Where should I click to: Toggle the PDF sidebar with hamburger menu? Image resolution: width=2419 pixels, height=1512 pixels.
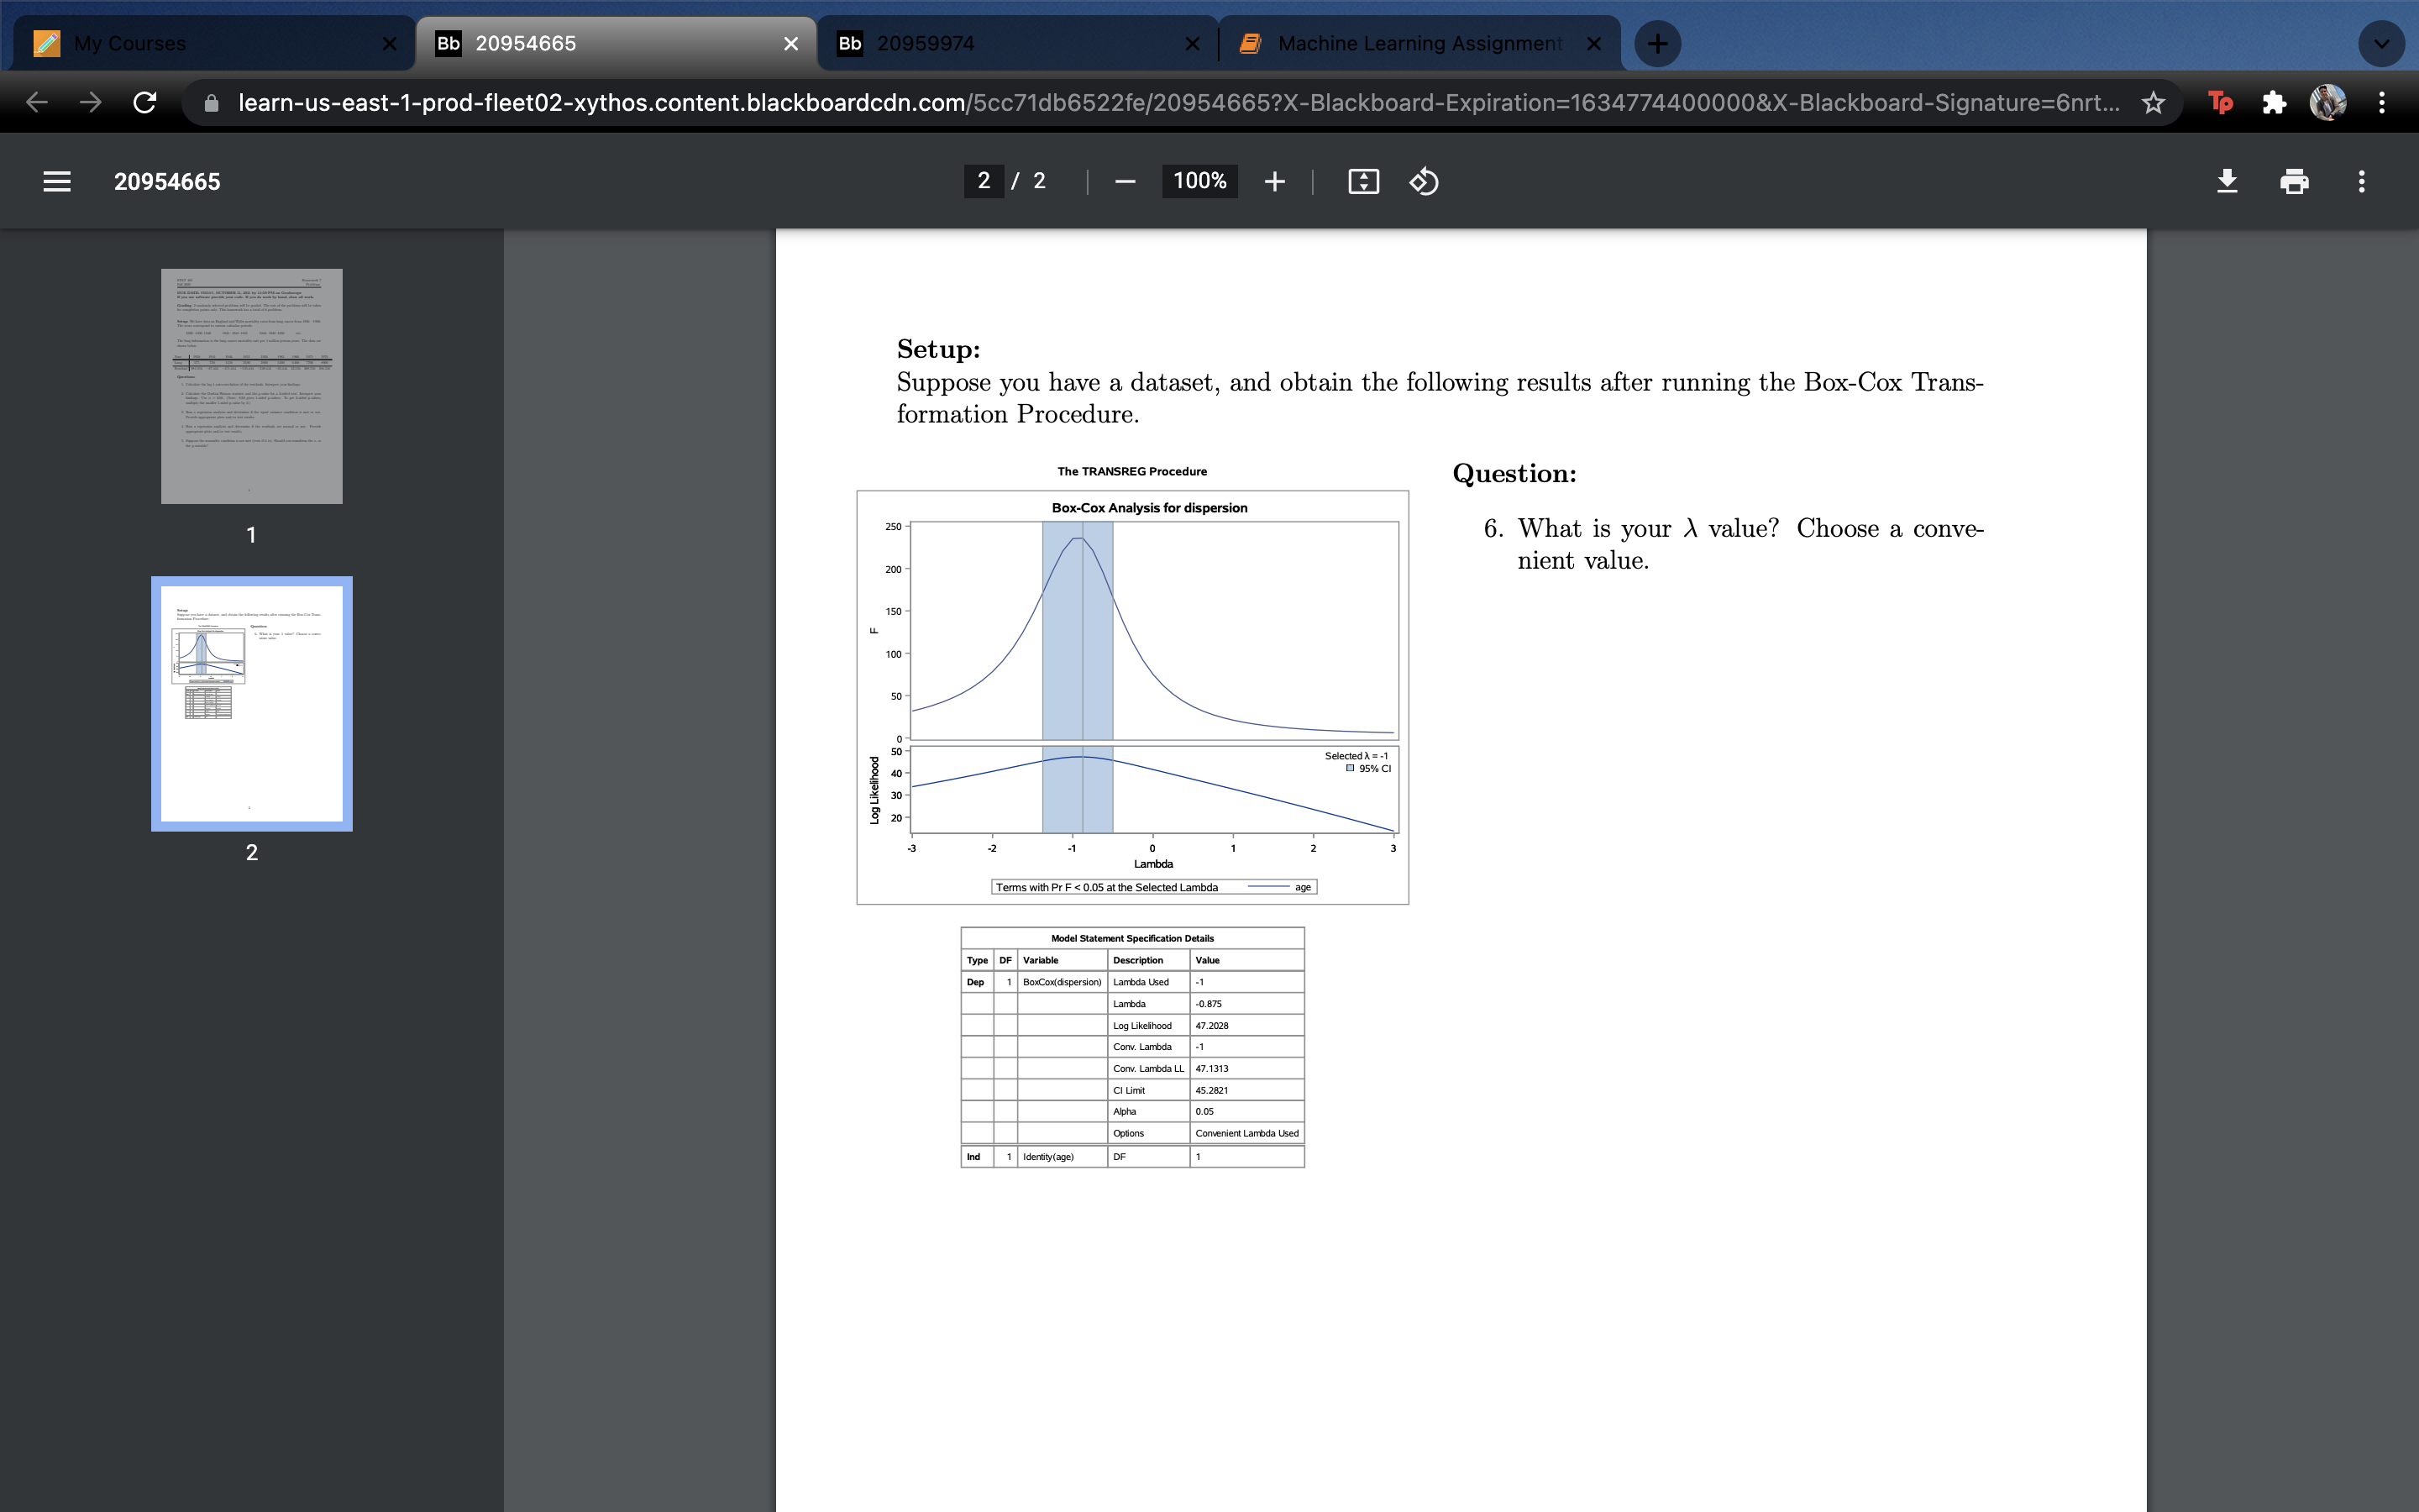point(57,181)
